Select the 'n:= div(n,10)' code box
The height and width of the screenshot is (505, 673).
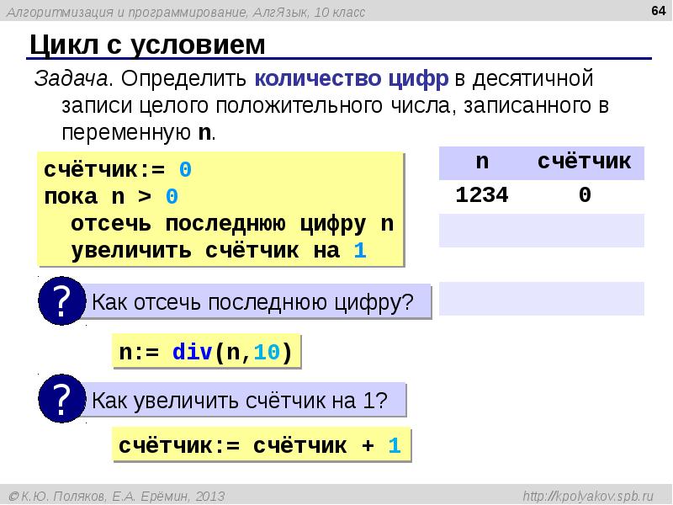click(206, 353)
